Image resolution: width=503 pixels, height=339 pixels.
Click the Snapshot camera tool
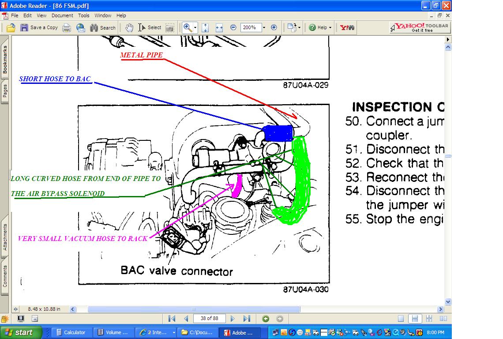(169, 28)
